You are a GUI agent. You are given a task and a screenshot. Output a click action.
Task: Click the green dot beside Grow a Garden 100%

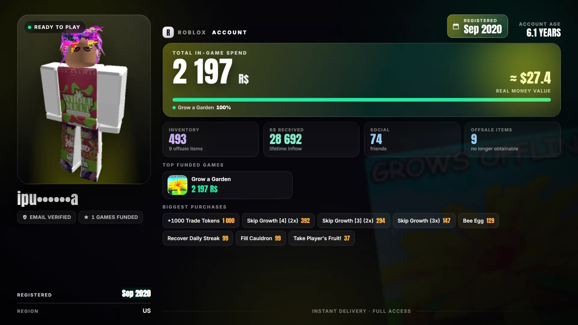pos(174,107)
